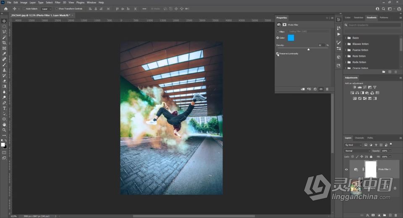Expand the Rode tinten folder

(345, 62)
